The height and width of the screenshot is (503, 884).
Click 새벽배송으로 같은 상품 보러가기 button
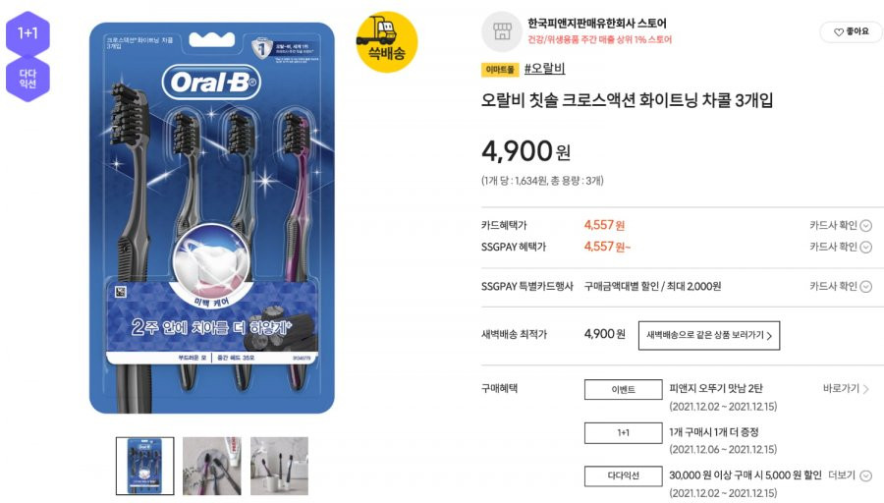point(708,335)
